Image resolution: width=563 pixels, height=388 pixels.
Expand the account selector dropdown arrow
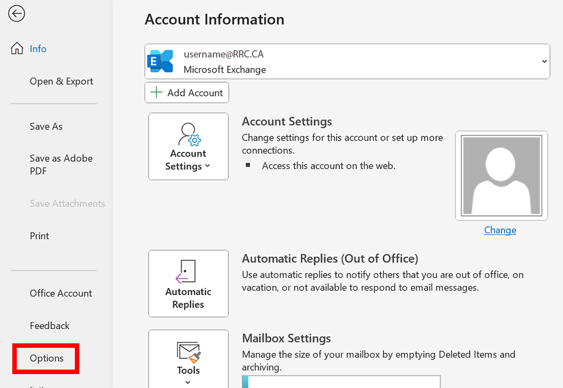(x=545, y=61)
